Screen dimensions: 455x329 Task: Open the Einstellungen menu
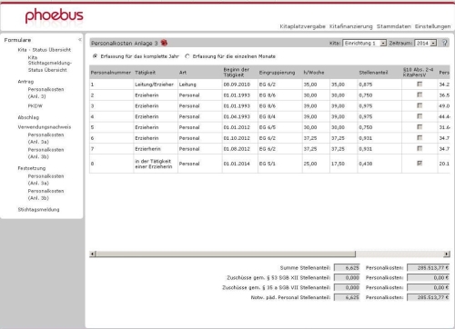click(432, 26)
